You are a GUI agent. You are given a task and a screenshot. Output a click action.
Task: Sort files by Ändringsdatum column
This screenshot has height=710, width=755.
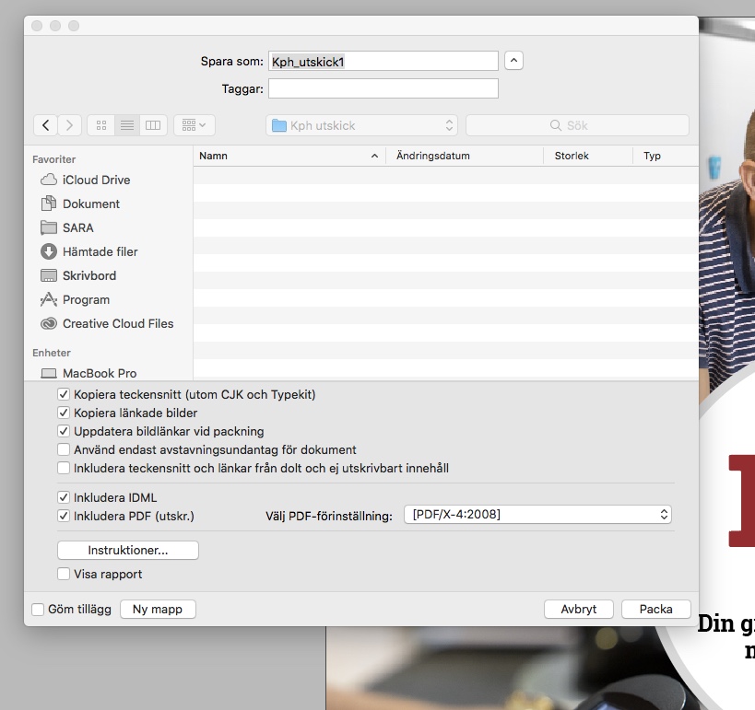click(465, 156)
